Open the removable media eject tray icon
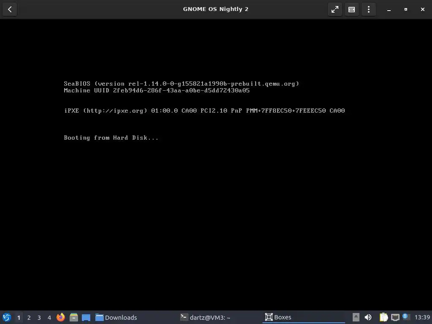The image size is (432, 324). pyautogui.click(x=356, y=317)
